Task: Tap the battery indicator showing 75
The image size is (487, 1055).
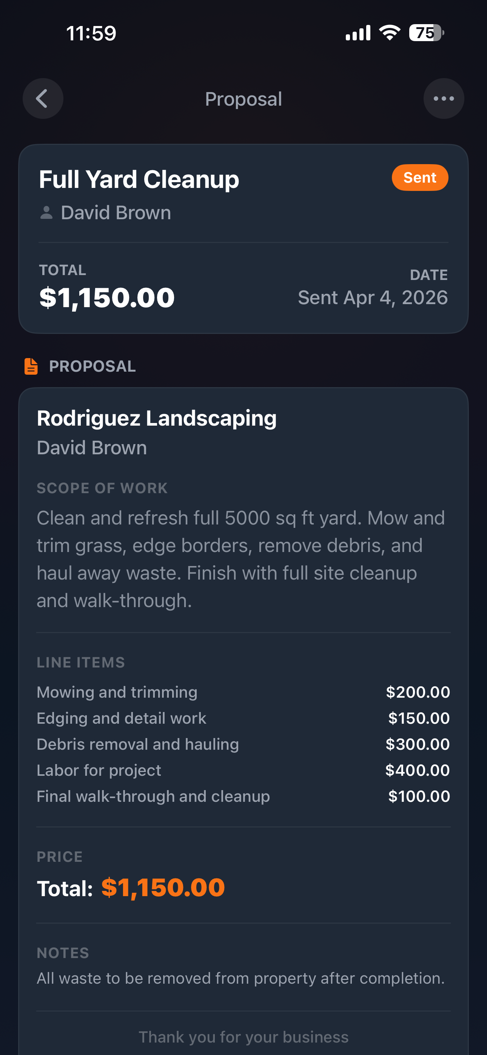Action: pos(426,33)
